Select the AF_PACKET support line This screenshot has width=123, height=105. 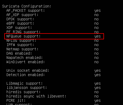tap(54, 11)
